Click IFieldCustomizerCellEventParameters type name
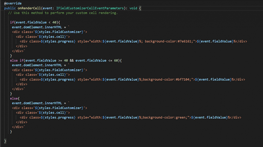 pos(90,8)
